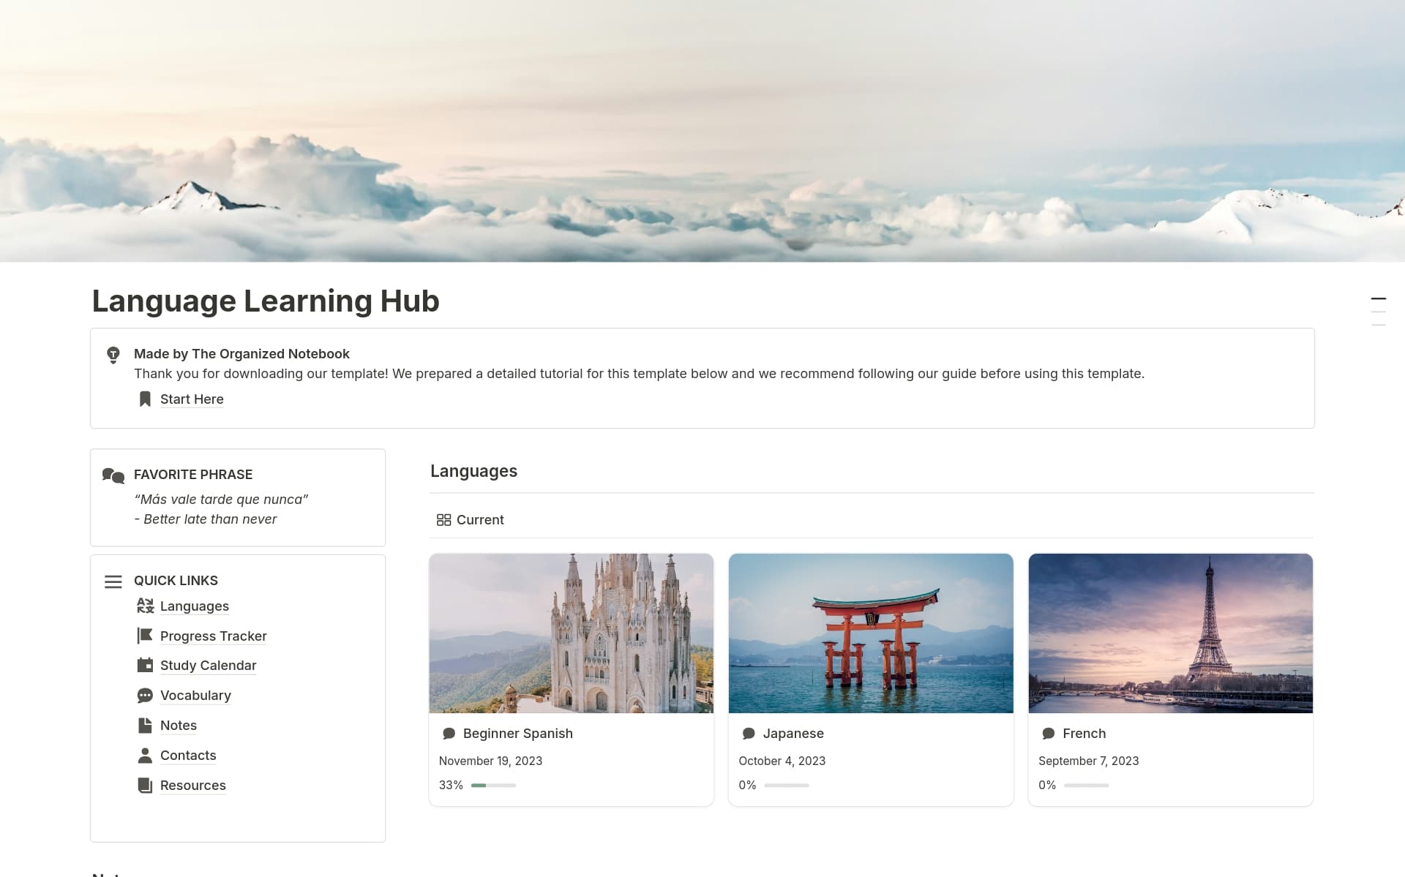Click the Quick Links list icon
1405x877 pixels.
click(113, 581)
